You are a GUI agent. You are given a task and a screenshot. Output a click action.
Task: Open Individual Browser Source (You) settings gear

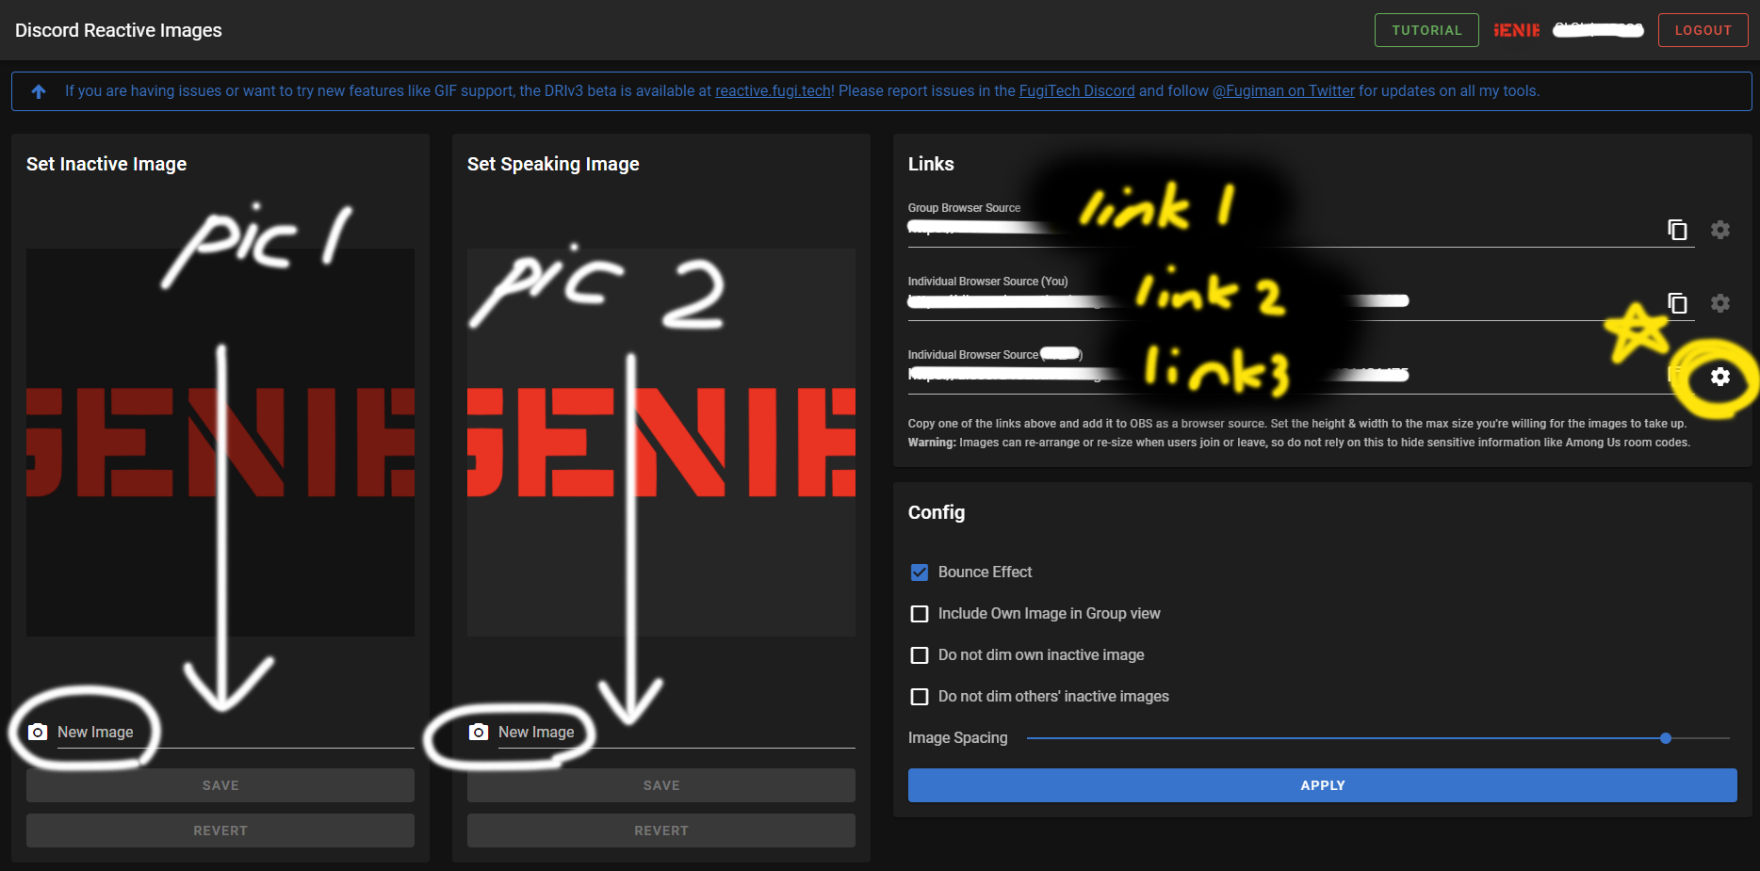click(x=1720, y=303)
